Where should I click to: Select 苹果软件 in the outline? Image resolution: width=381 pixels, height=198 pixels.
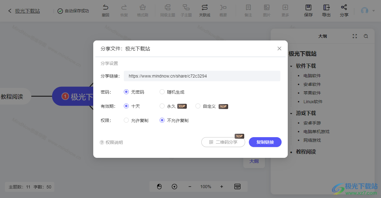[x=312, y=93]
